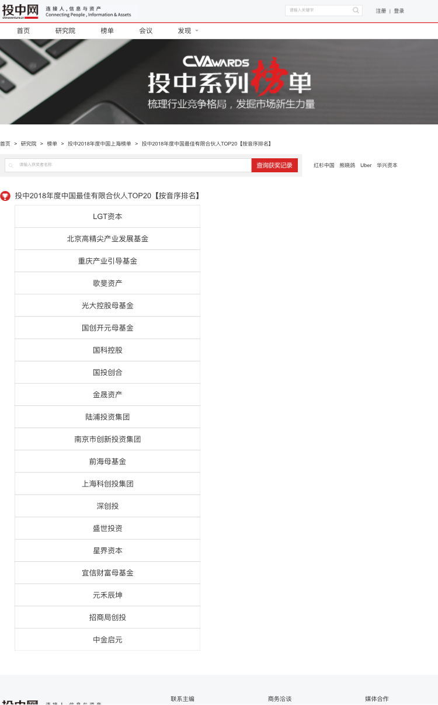Screen dimensions: 438x705
Task: Select the 金晟资产 row
Action: (107, 394)
